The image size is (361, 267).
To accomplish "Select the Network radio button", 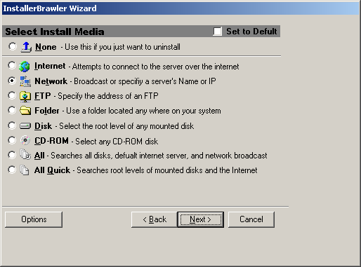I will coord(12,81).
